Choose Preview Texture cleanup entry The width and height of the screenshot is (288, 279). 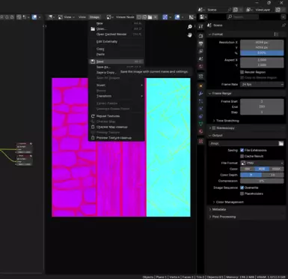click(116, 138)
